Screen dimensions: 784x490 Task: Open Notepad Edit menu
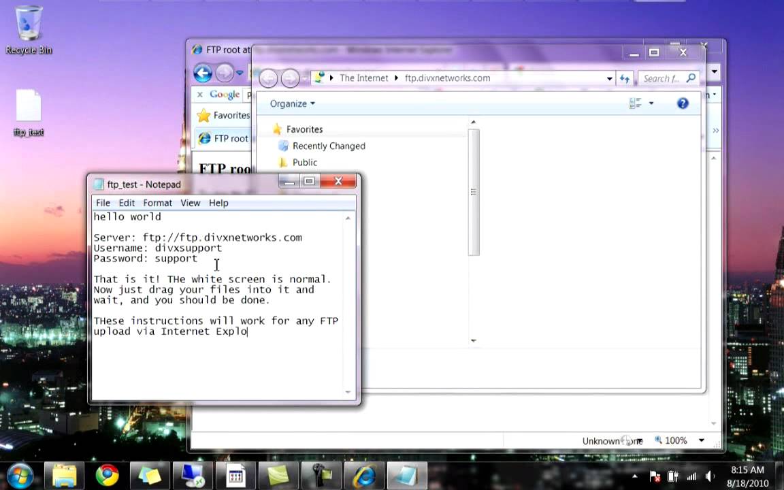coord(127,203)
